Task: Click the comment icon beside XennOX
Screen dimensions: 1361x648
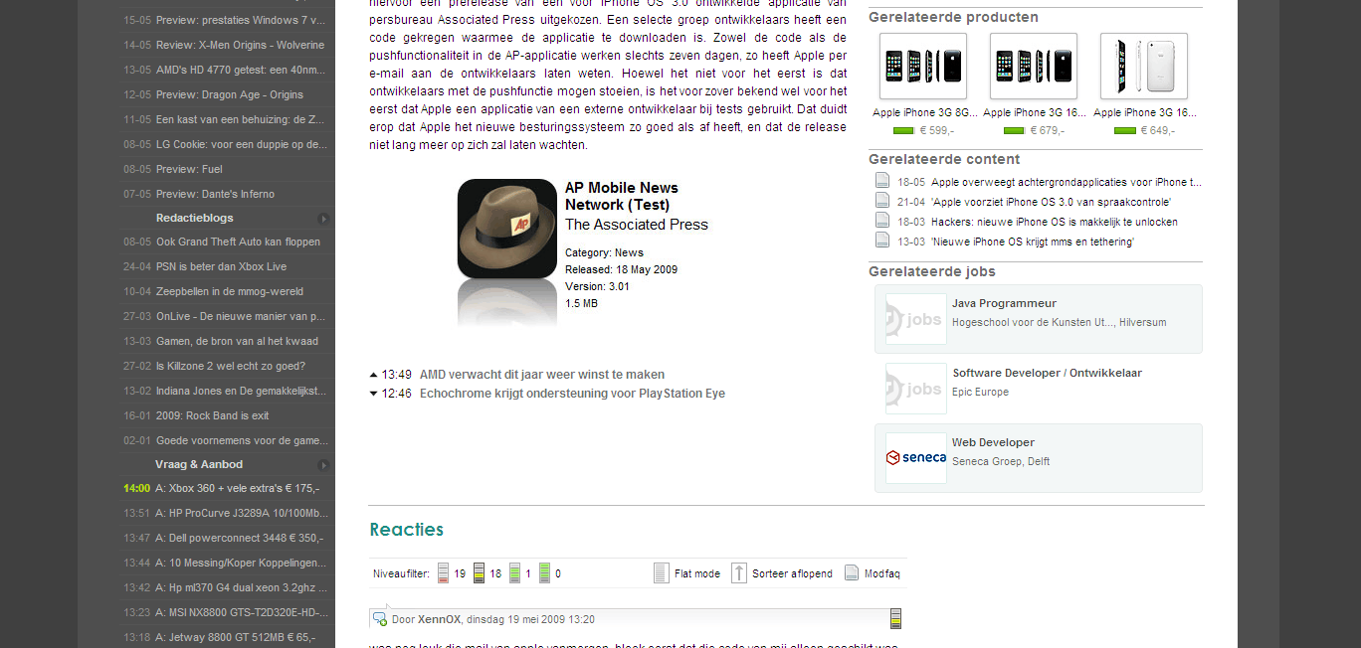Action: point(379,619)
